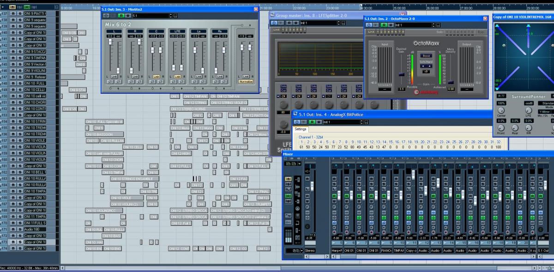554x272 pixels.
Task: Open Standard mode dropdown in SurroundPanner
Action: [546, 103]
